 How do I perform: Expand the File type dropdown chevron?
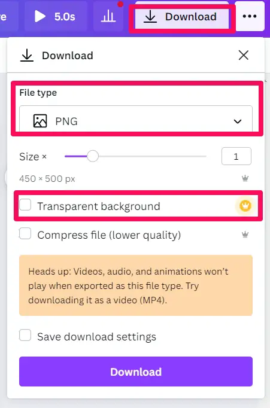[238, 121]
